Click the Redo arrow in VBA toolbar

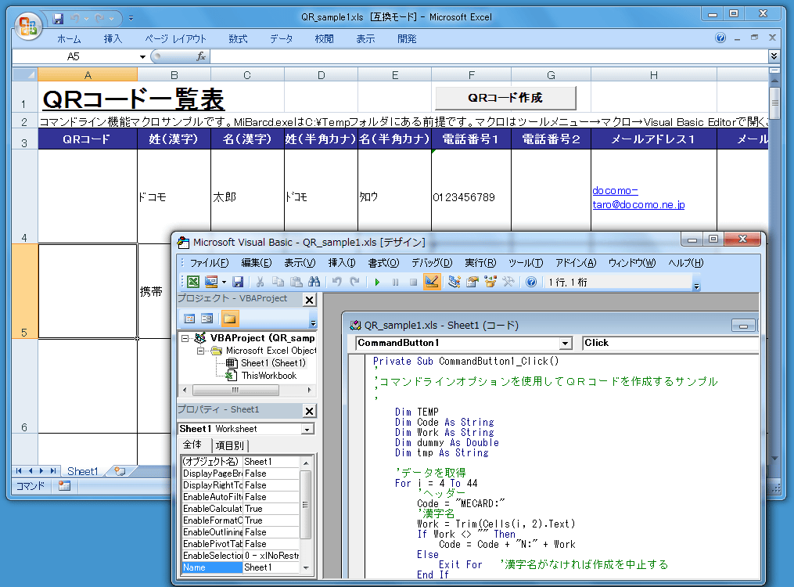(x=355, y=282)
